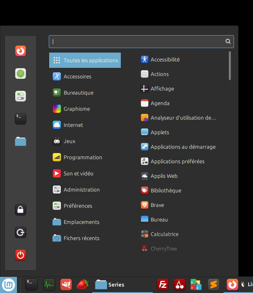253x293 pixels.
Task: Click the log out icon in sidebar
Action: pyautogui.click(x=21, y=232)
